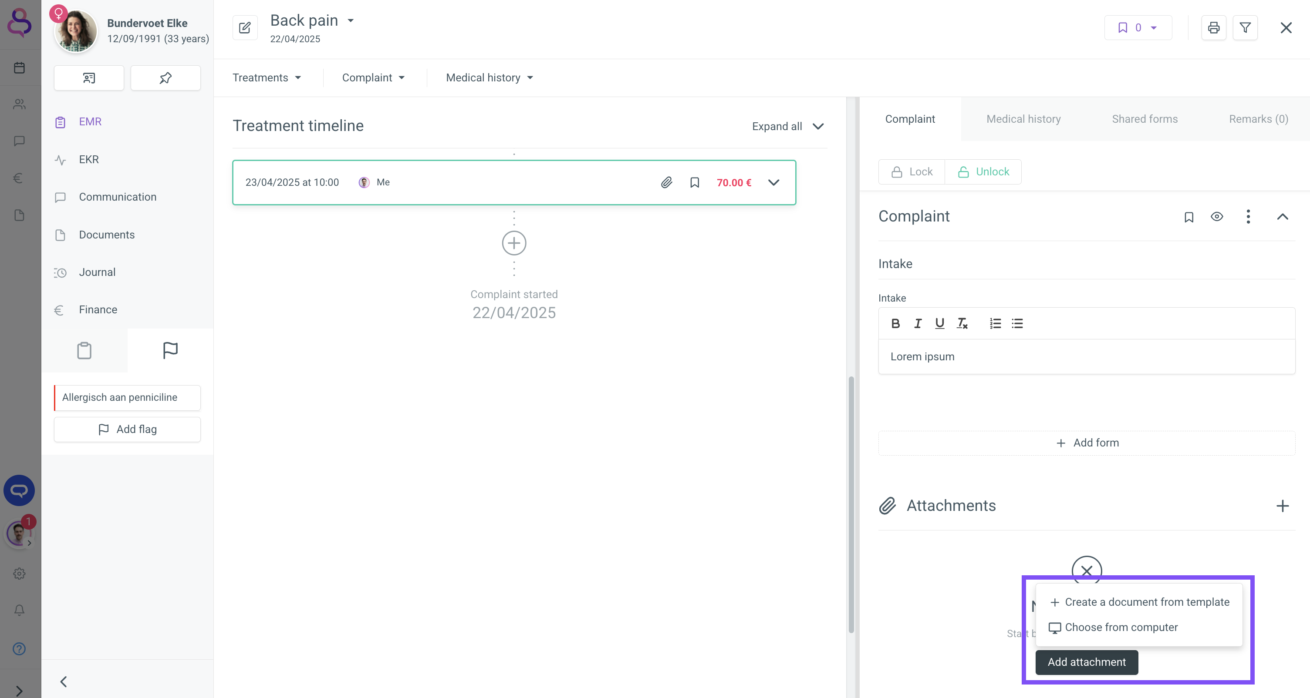
Task: Click the patient card icon button
Action: [89, 78]
